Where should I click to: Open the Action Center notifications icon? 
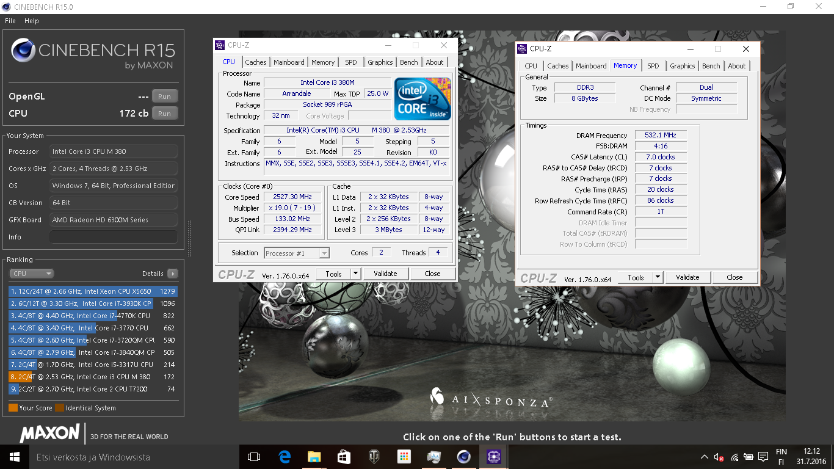click(763, 457)
